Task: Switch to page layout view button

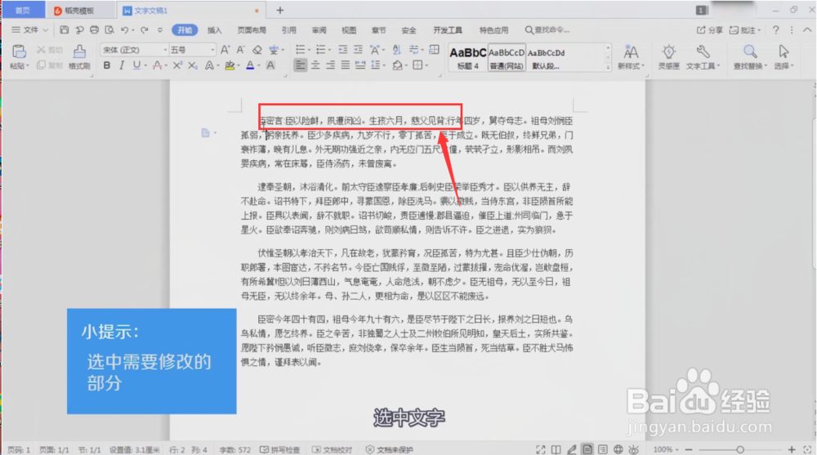Action: [x=587, y=449]
